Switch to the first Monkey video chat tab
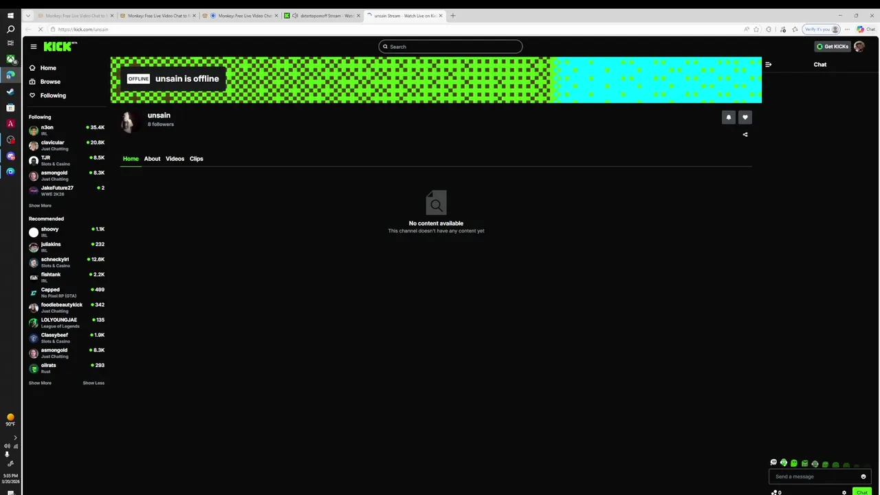This screenshot has width=880, height=495. 75,15
